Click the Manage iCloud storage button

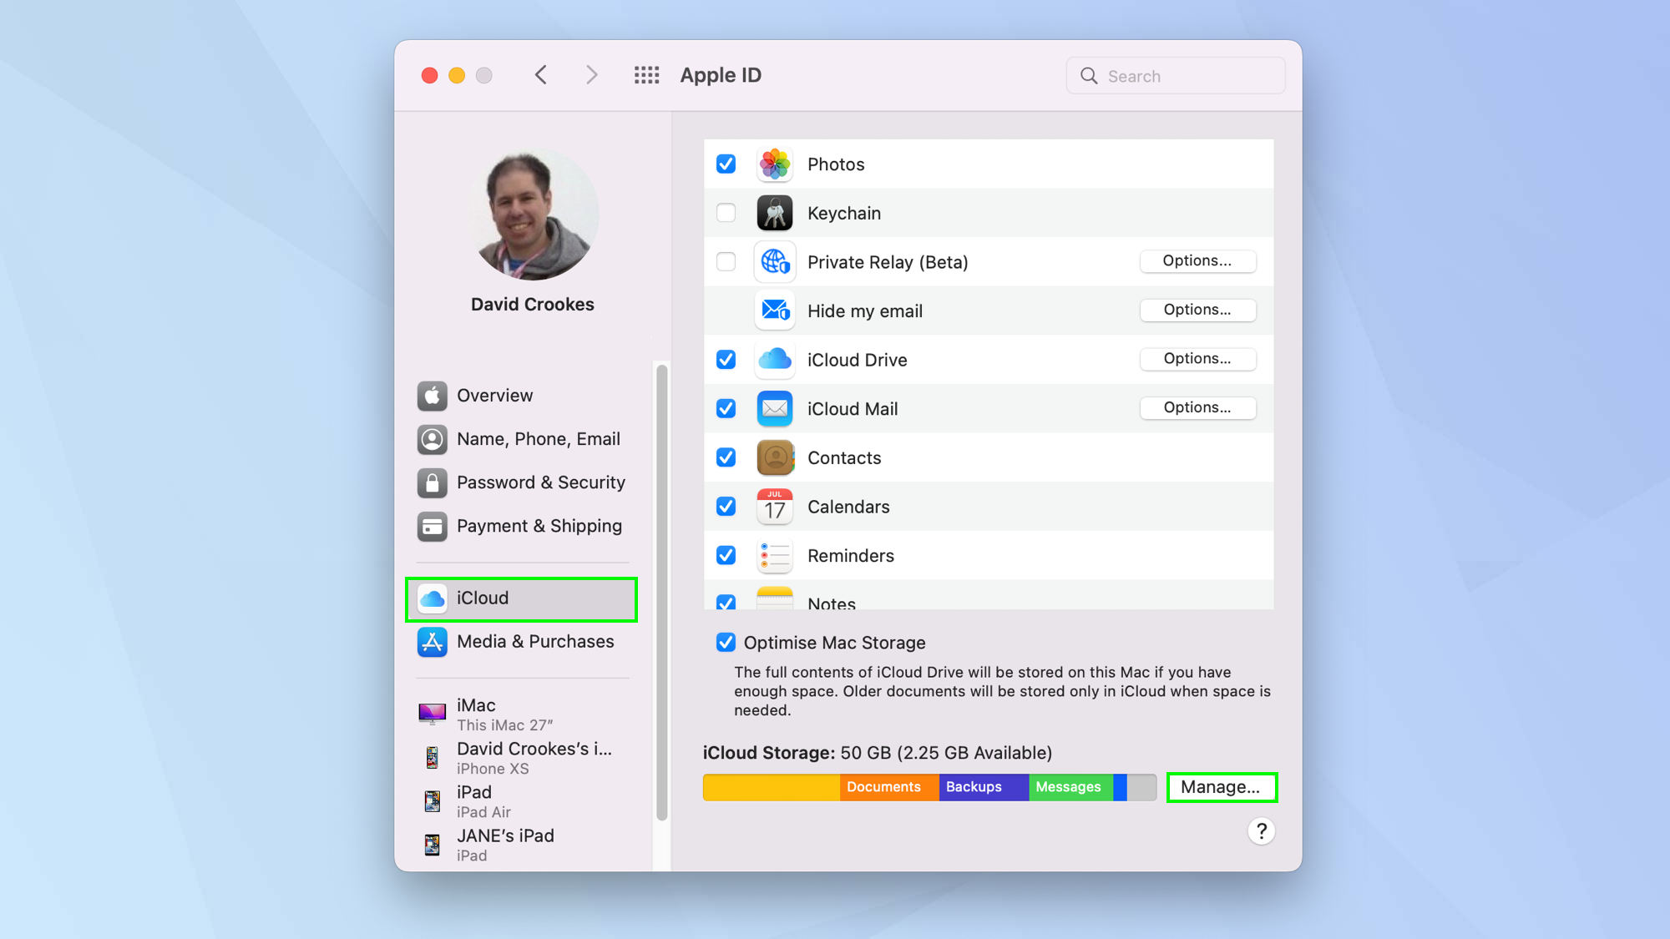click(x=1219, y=786)
